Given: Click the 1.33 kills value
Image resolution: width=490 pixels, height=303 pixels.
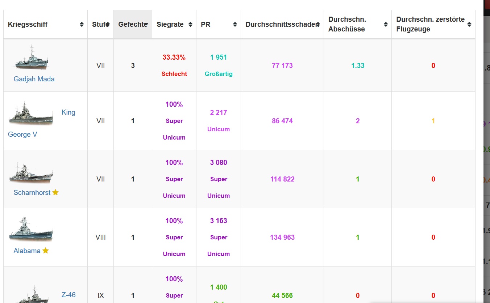Looking at the screenshot, I should [358, 65].
